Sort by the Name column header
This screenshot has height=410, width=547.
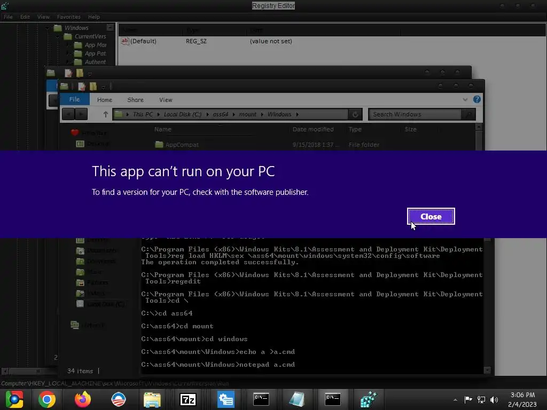pyautogui.click(x=163, y=129)
